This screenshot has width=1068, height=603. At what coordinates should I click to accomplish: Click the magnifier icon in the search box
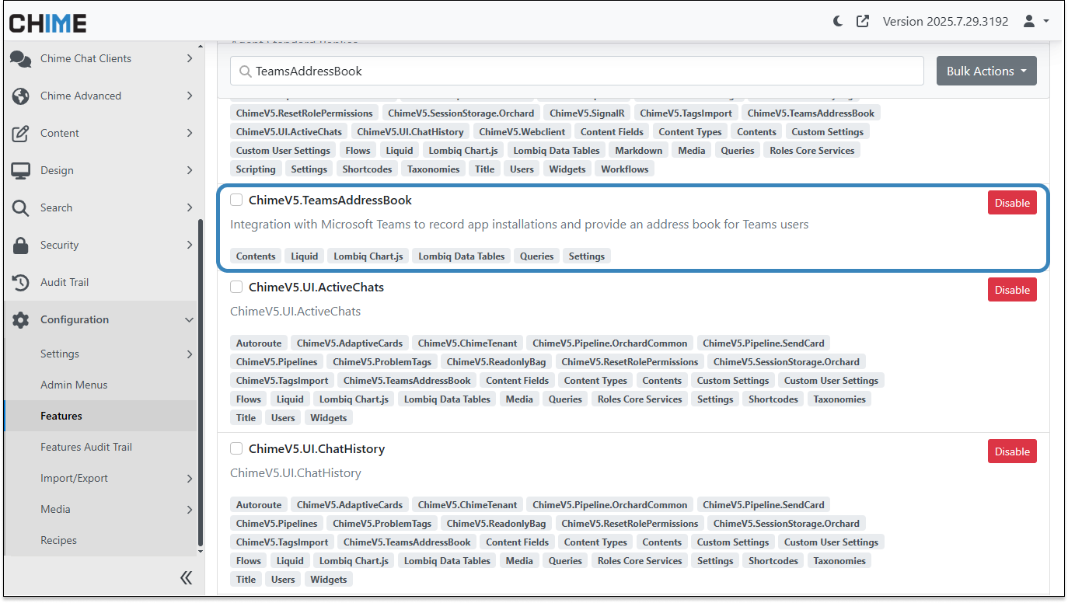pyautogui.click(x=245, y=71)
